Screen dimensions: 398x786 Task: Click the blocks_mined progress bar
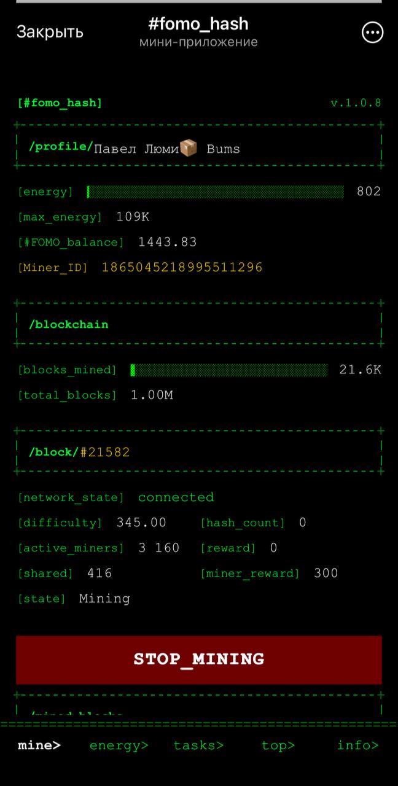coord(229,370)
